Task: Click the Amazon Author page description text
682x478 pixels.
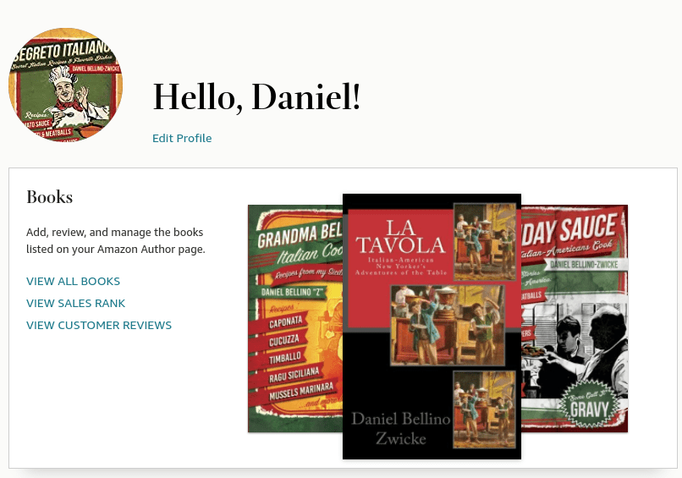Action: (x=115, y=240)
